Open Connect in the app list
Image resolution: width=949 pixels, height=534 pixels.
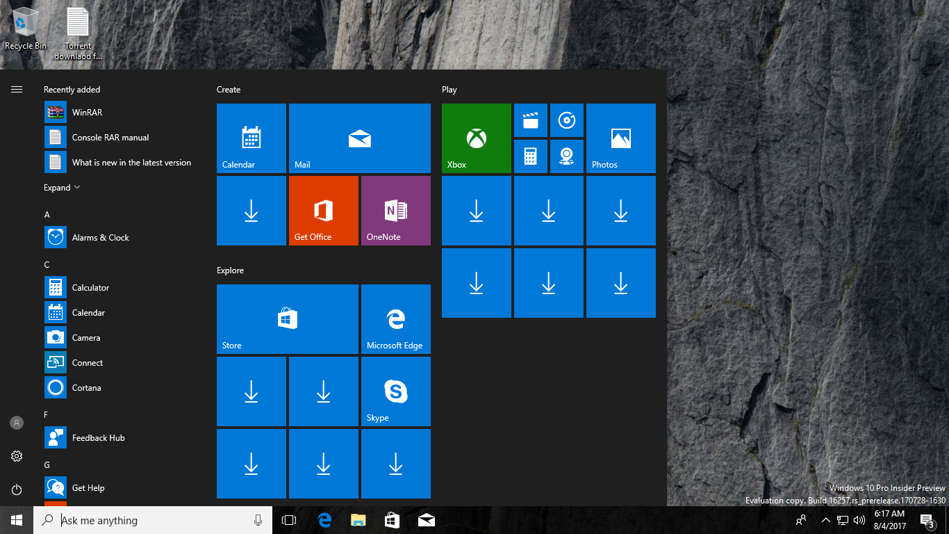[x=122, y=362]
